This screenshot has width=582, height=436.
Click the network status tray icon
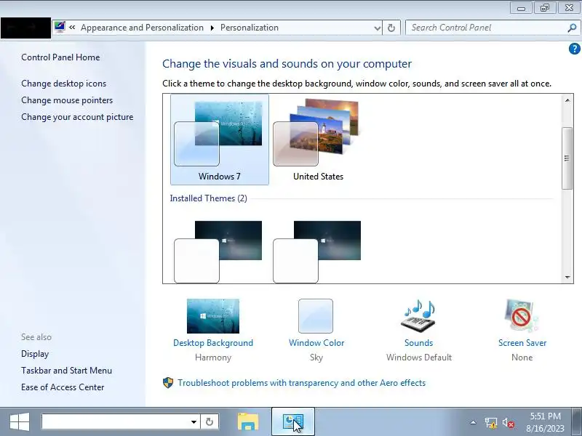[490, 423]
